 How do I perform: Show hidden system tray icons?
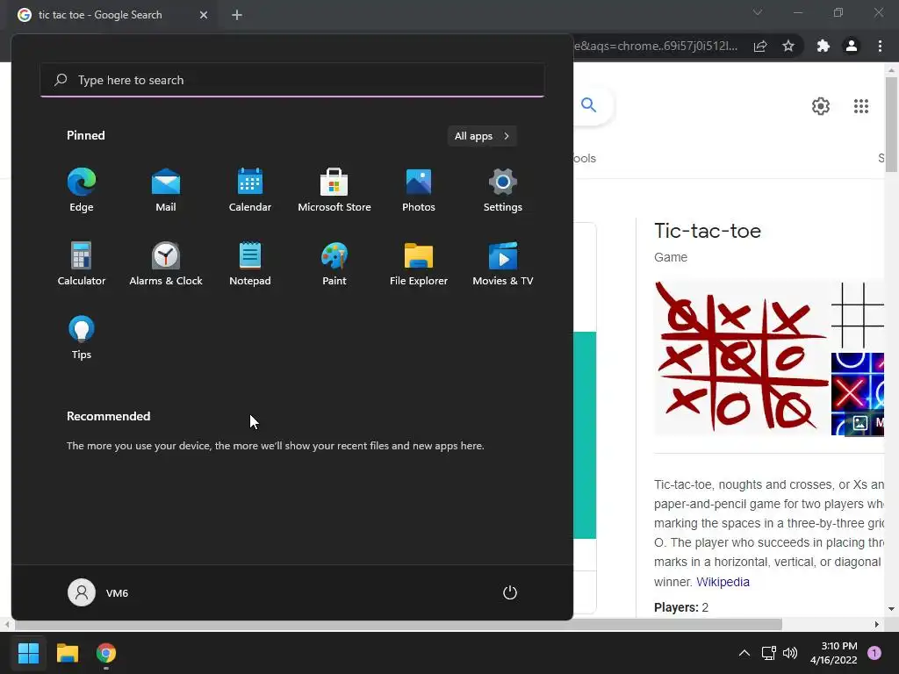point(744,653)
